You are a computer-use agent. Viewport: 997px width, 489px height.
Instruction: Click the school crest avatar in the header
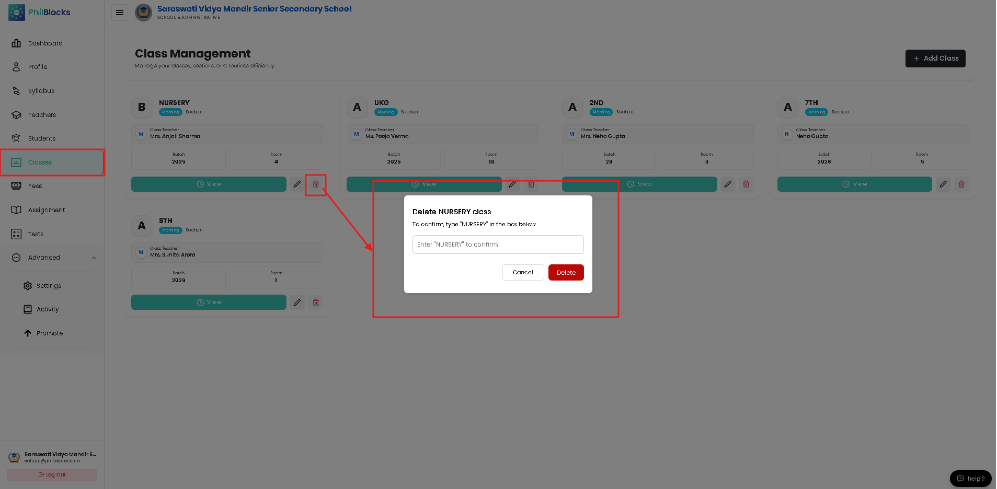143,13
